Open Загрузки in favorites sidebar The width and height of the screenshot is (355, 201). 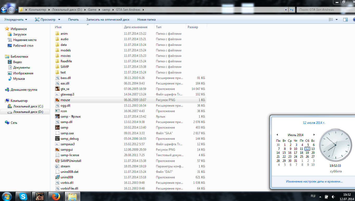(x=20, y=34)
